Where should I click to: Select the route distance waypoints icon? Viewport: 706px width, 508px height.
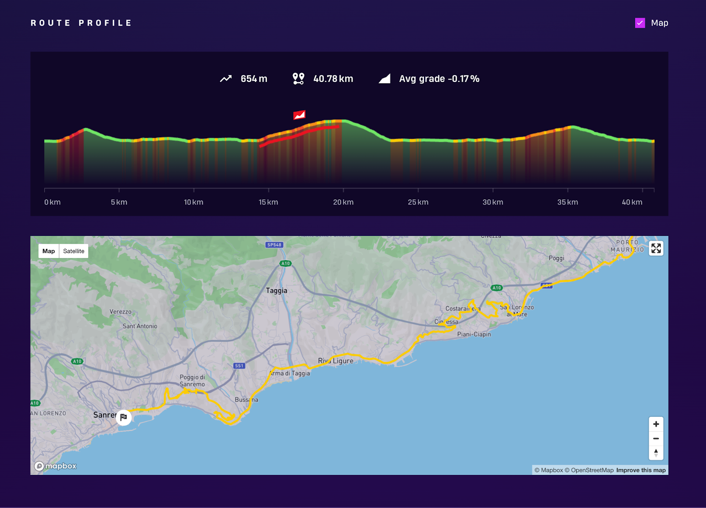[299, 78]
